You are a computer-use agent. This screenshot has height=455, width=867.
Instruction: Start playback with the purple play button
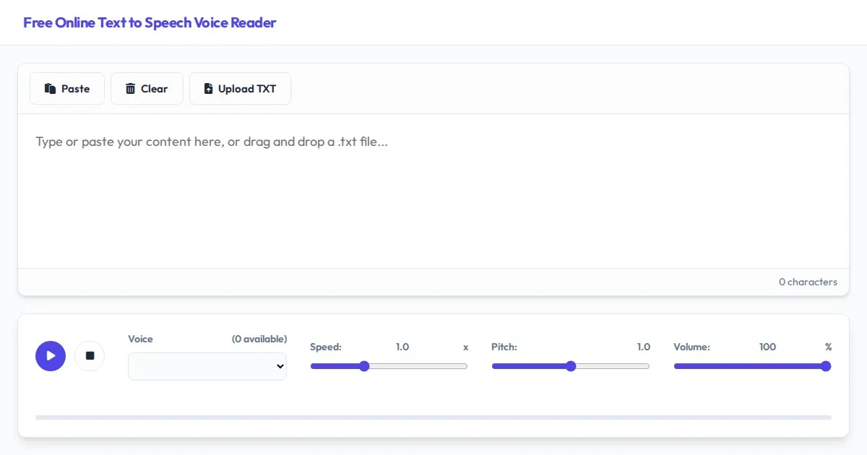(x=51, y=356)
